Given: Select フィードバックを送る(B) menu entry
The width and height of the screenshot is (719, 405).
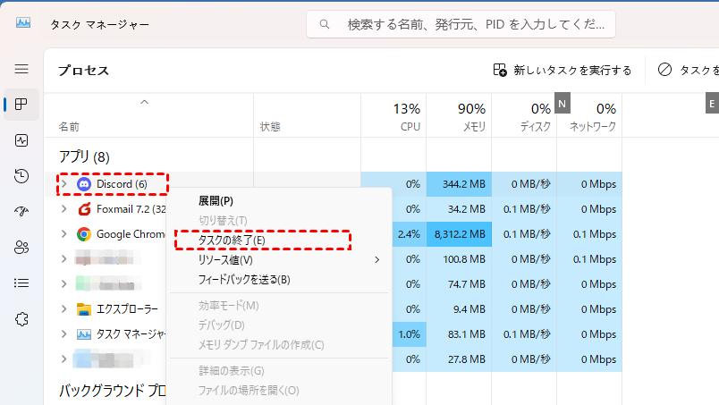Looking at the screenshot, I should (x=244, y=280).
